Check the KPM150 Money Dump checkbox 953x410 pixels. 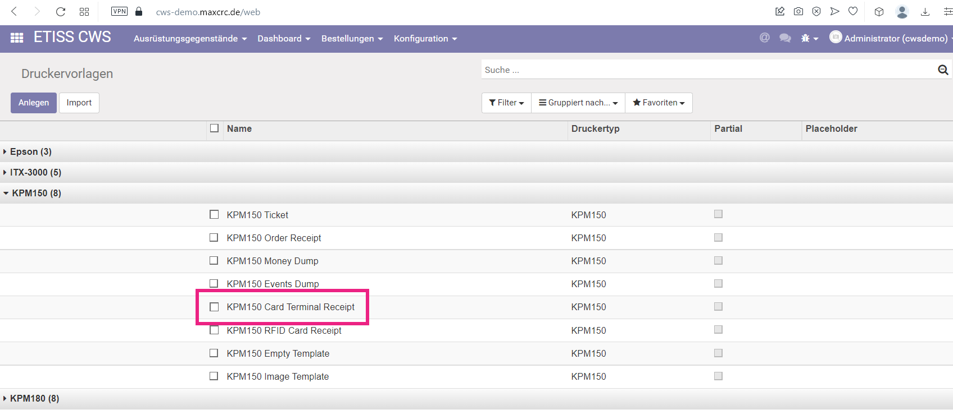coord(214,260)
